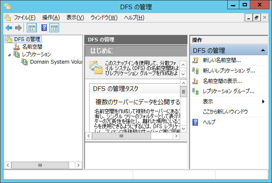Select DFS の管理 root tree item
Screen dimensions: 272x183
click(27, 39)
